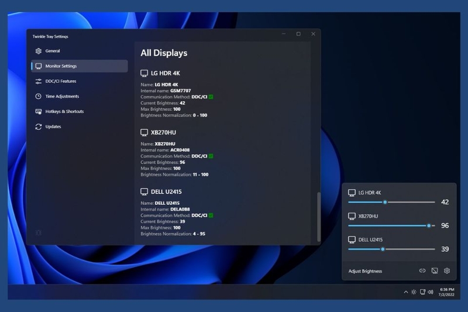Open the taskbar clock and date

tap(446, 292)
